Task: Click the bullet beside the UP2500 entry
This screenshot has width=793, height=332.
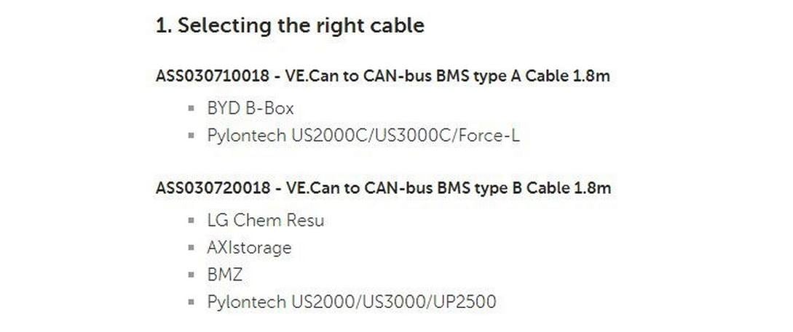Action: 191,302
